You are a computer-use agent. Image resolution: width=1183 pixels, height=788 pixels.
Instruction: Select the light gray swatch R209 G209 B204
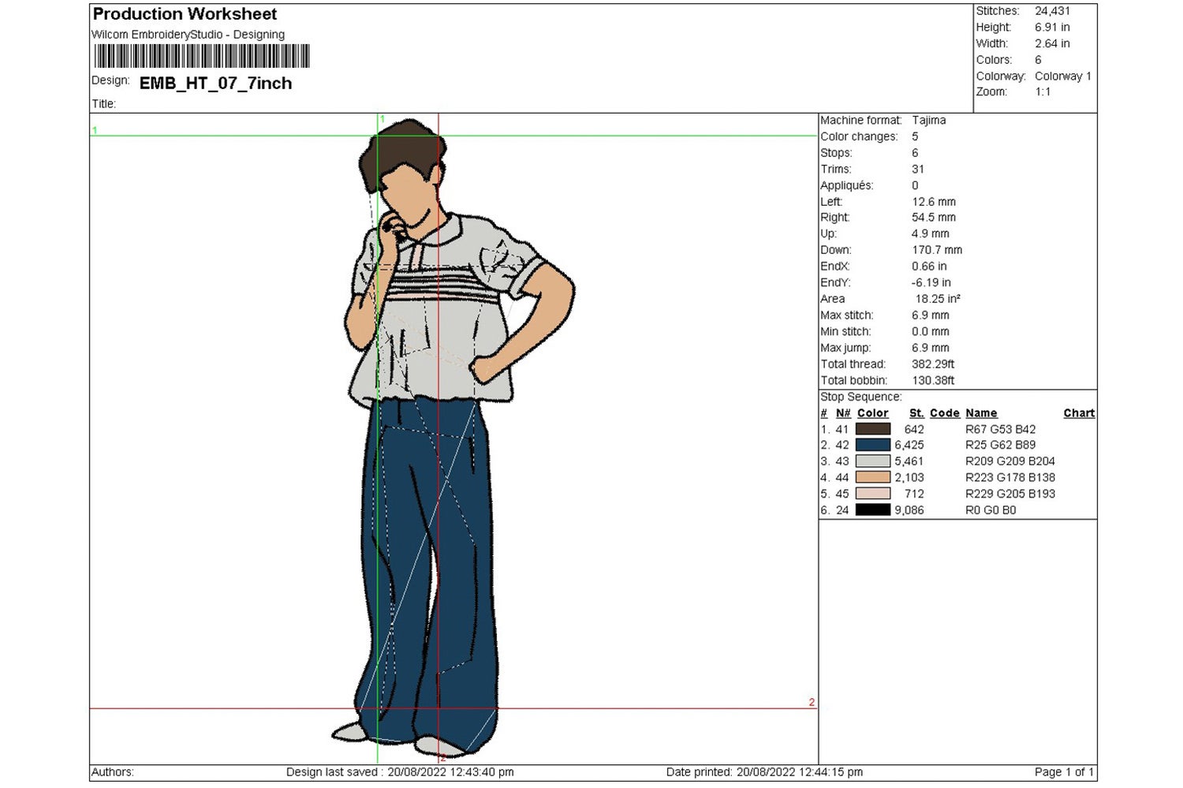point(871,461)
